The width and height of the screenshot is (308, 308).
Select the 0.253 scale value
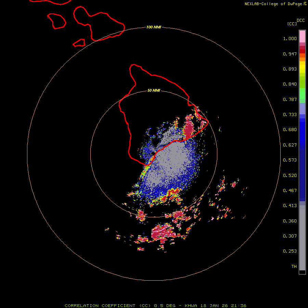(x=290, y=251)
